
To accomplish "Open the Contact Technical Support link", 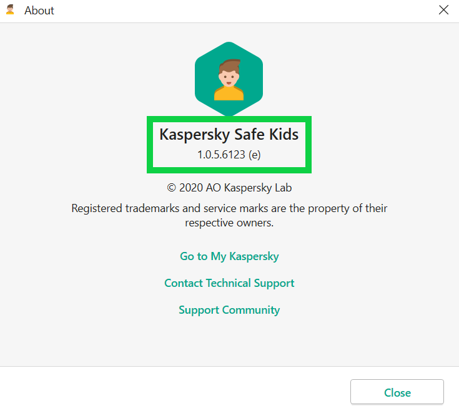I will pos(229,283).
